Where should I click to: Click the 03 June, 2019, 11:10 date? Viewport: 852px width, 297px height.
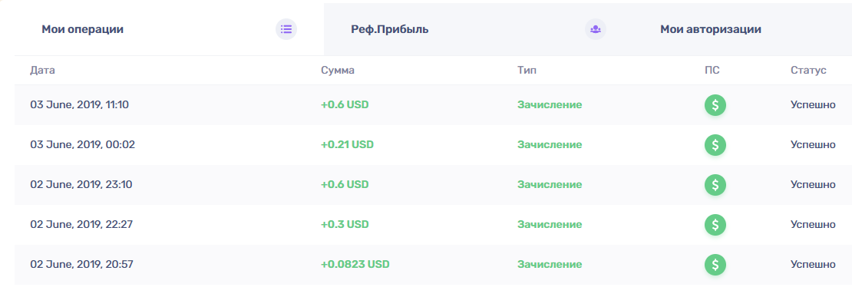[x=79, y=105]
